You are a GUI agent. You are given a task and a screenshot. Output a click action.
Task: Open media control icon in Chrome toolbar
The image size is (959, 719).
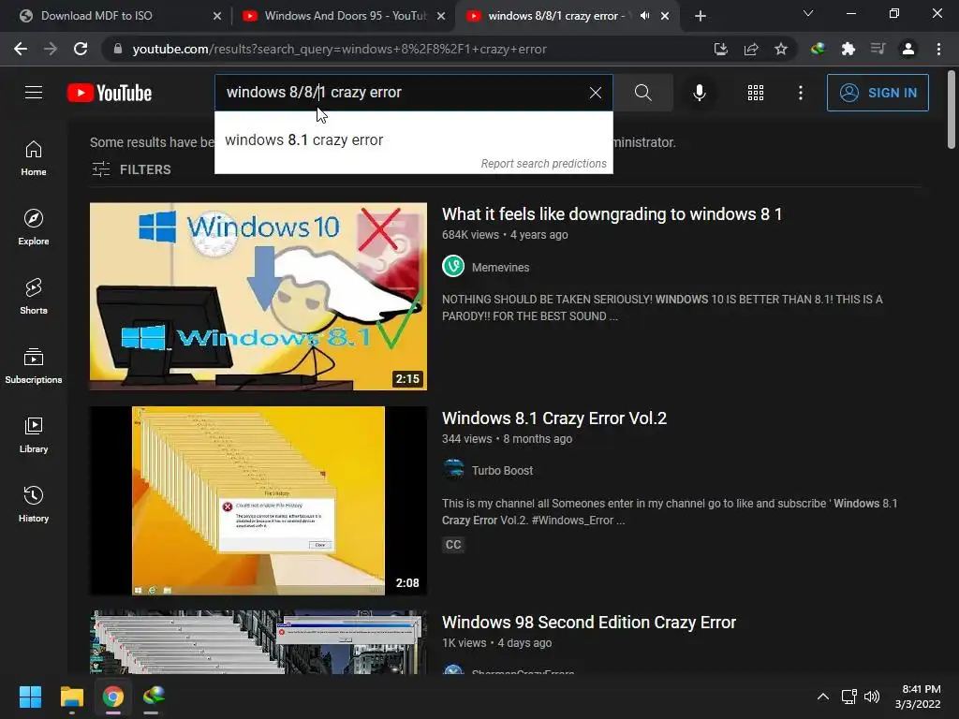(x=878, y=49)
